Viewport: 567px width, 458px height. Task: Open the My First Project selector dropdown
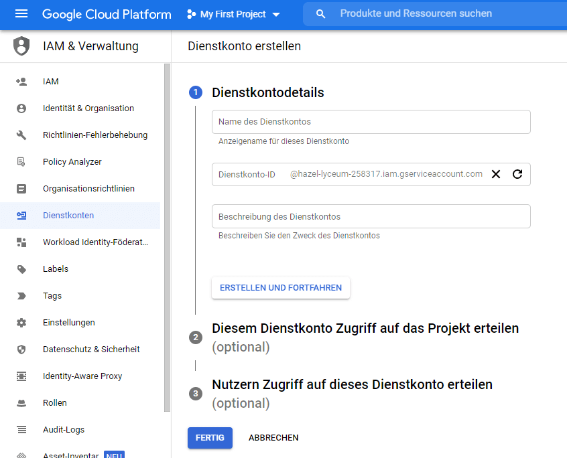pyautogui.click(x=233, y=14)
